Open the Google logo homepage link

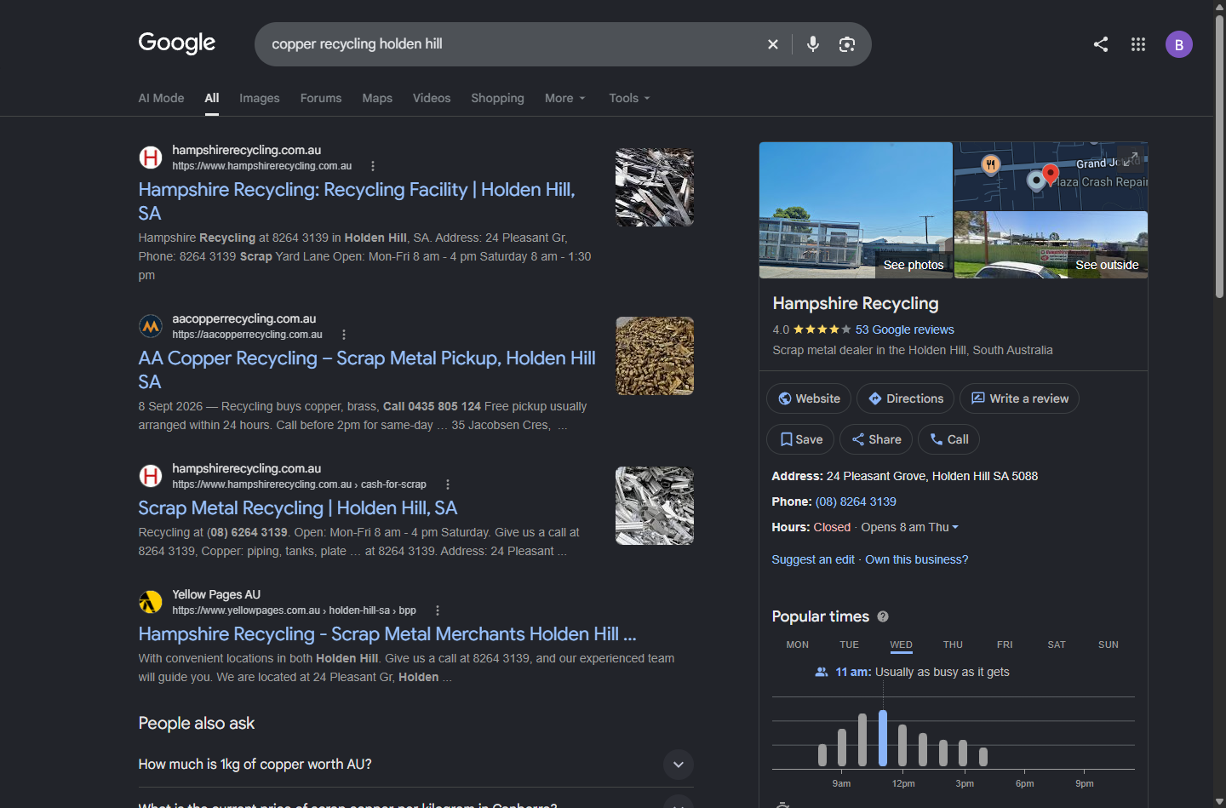click(177, 43)
